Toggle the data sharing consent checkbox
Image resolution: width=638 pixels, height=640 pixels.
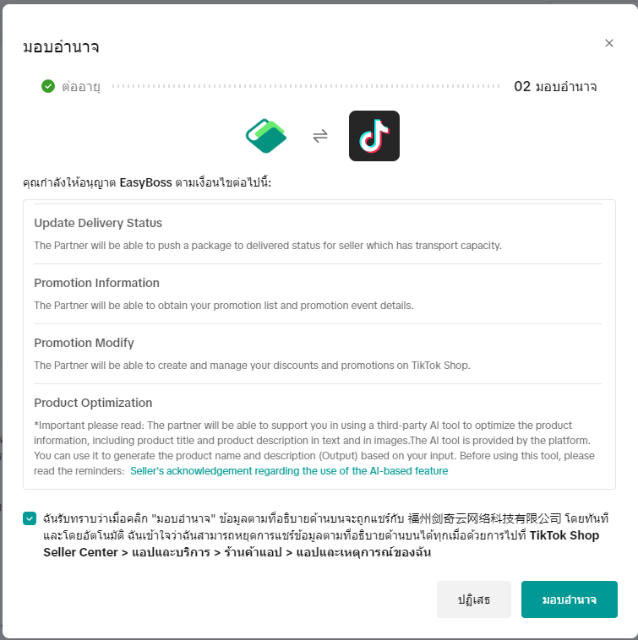coord(30,518)
